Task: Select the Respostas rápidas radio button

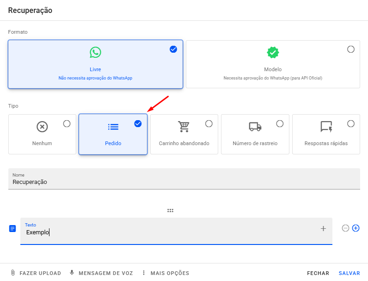Action: [x=351, y=123]
